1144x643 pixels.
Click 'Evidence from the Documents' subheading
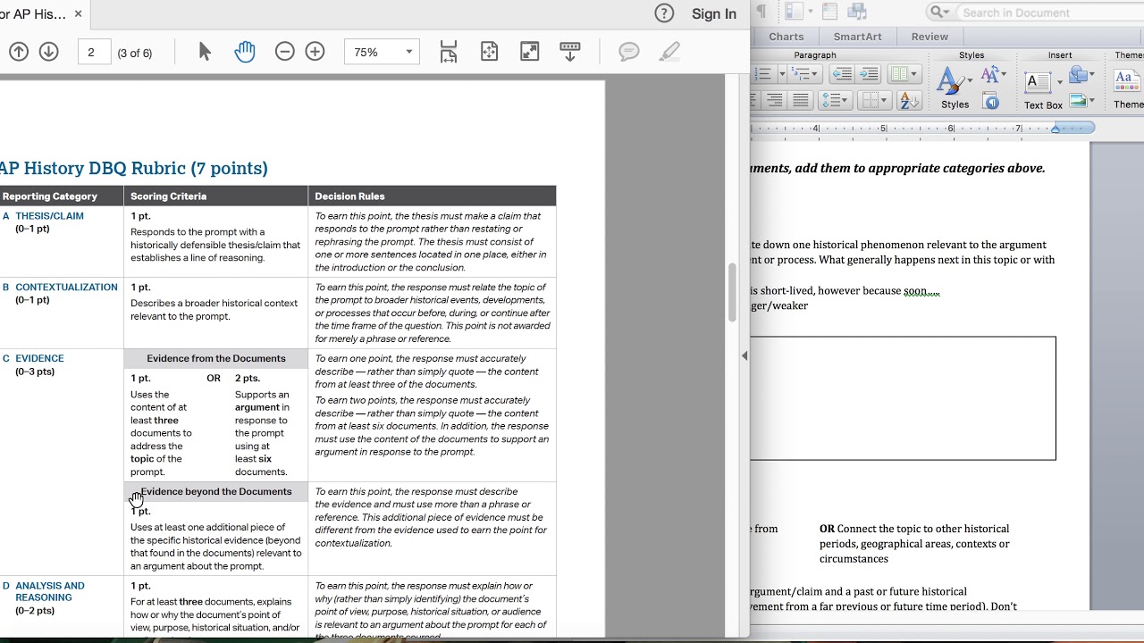216,358
